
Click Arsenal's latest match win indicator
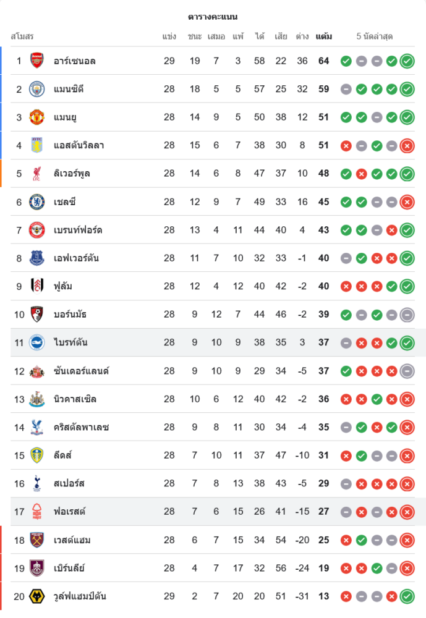pos(407,61)
